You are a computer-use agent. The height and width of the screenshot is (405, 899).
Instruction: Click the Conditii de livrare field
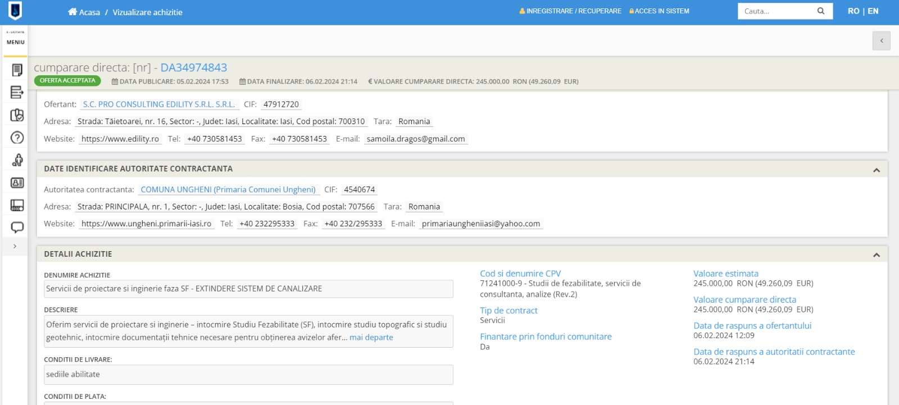(x=248, y=375)
